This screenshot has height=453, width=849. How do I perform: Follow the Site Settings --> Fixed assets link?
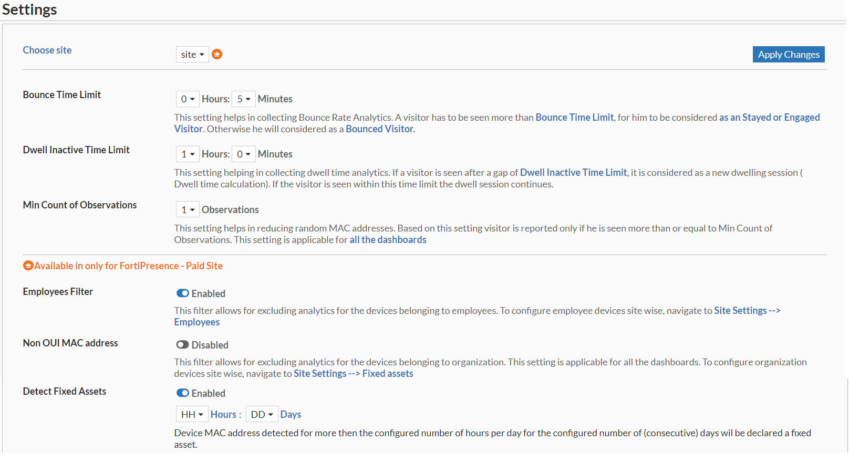coord(353,374)
